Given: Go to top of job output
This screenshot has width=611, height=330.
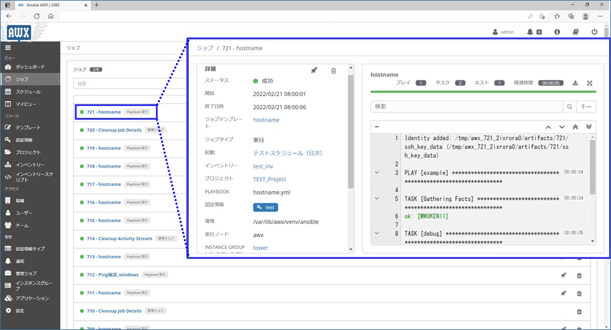Looking at the screenshot, I should [x=575, y=127].
